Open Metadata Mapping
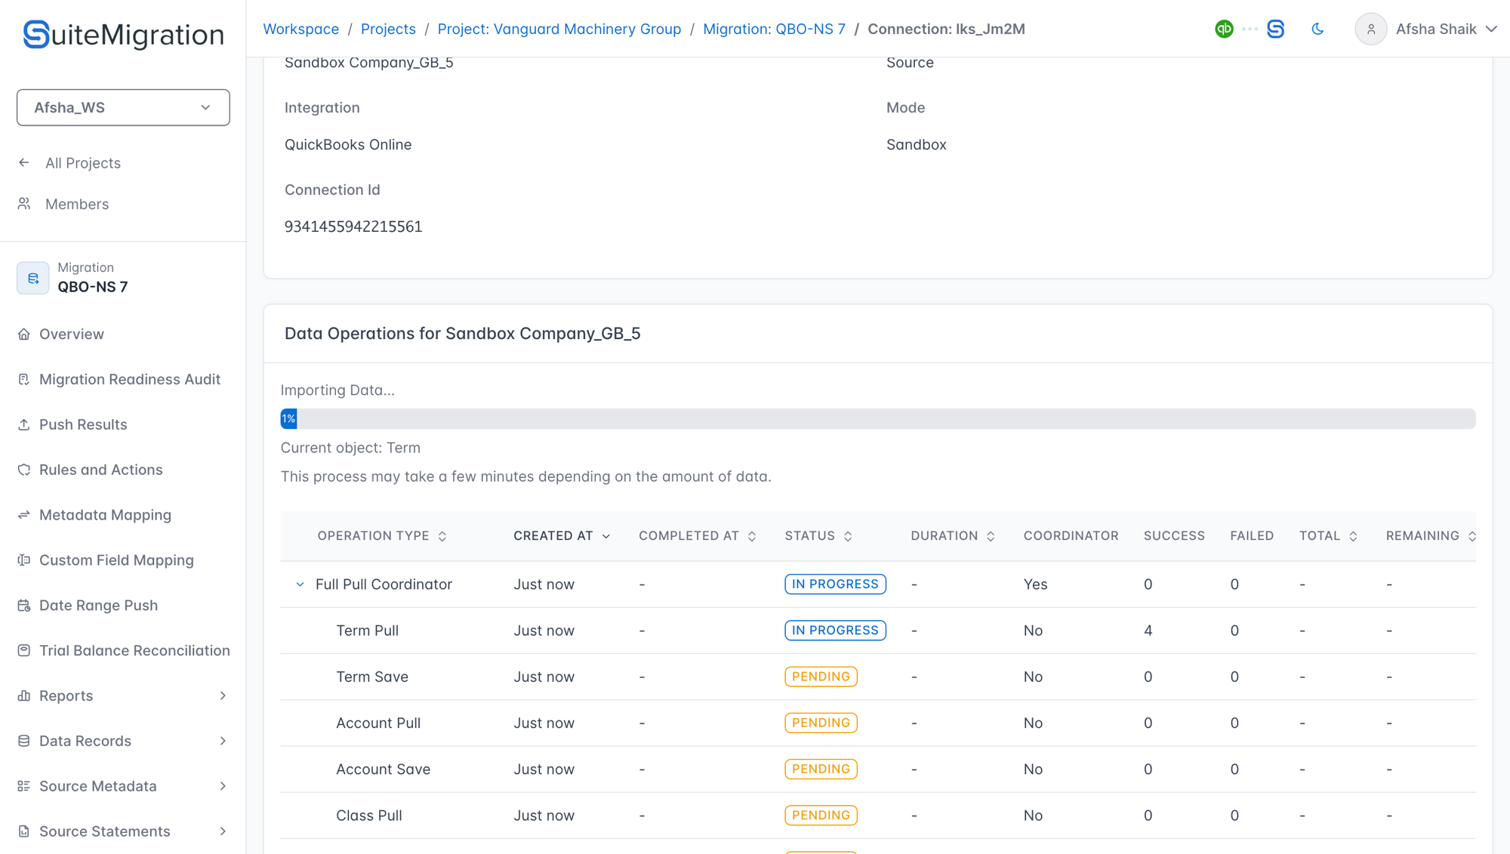Screen dimensions: 1510x854 point(105,515)
